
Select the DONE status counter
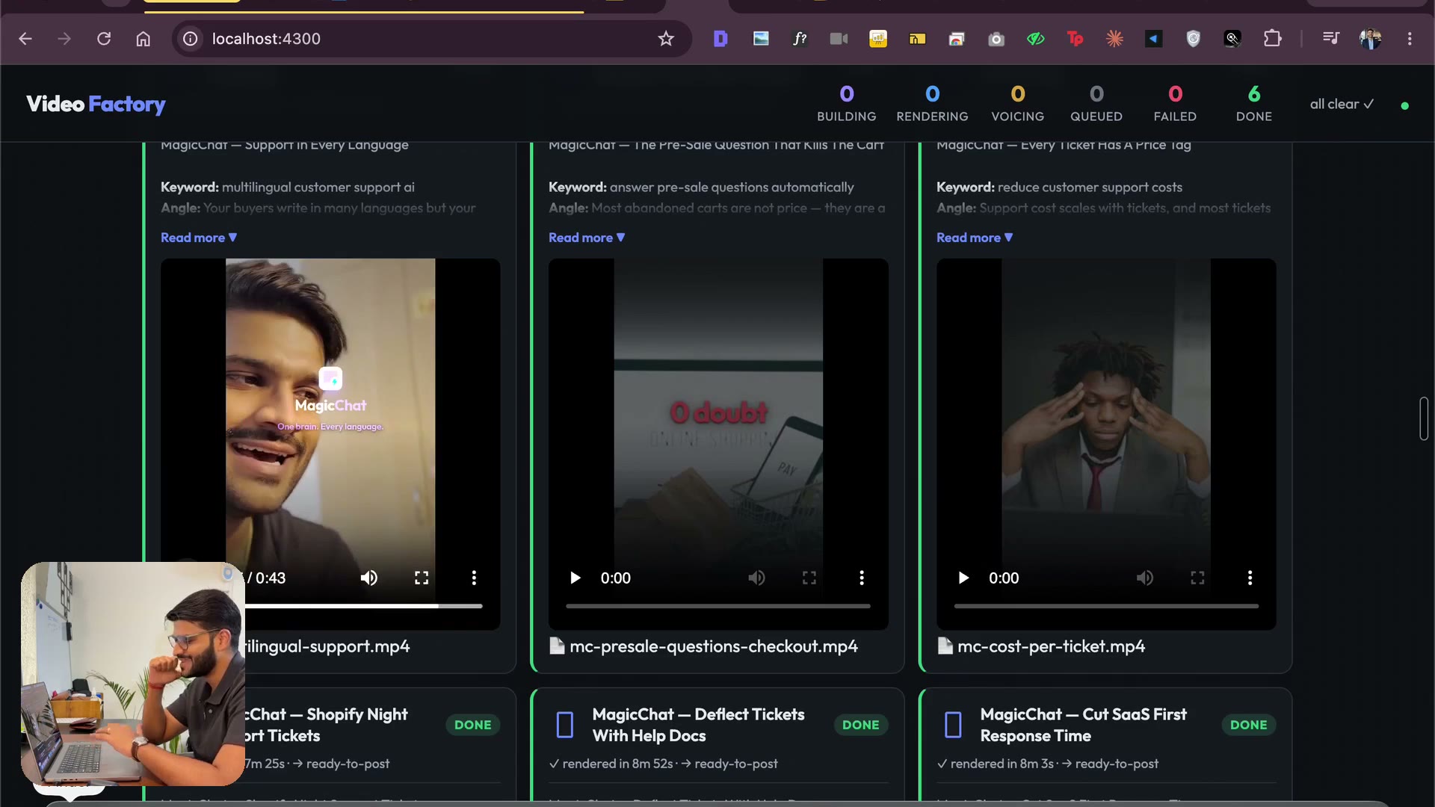point(1253,103)
